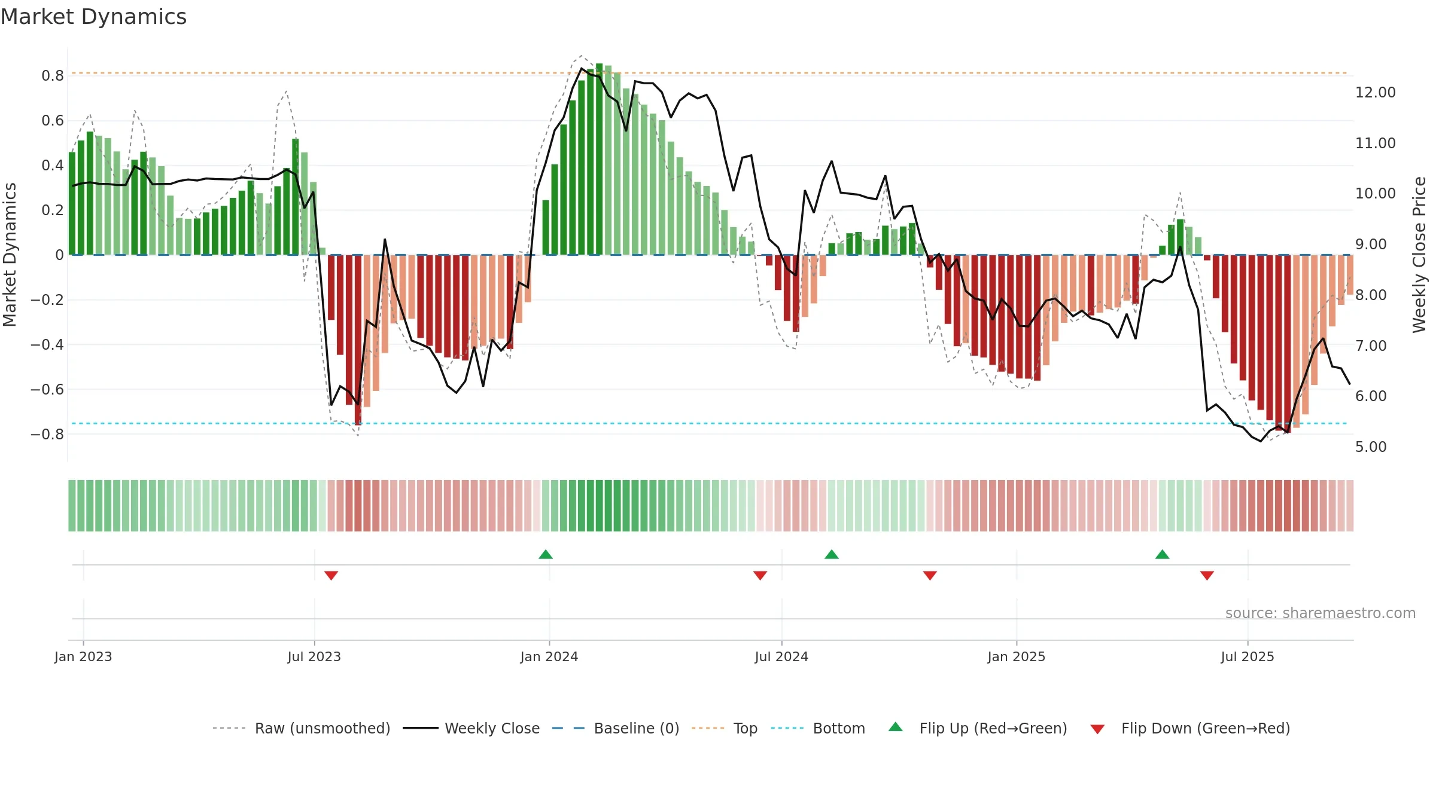The width and height of the screenshot is (1436, 807).
Task: Click the flip-down marker in autumn 2024
Action: click(930, 575)
